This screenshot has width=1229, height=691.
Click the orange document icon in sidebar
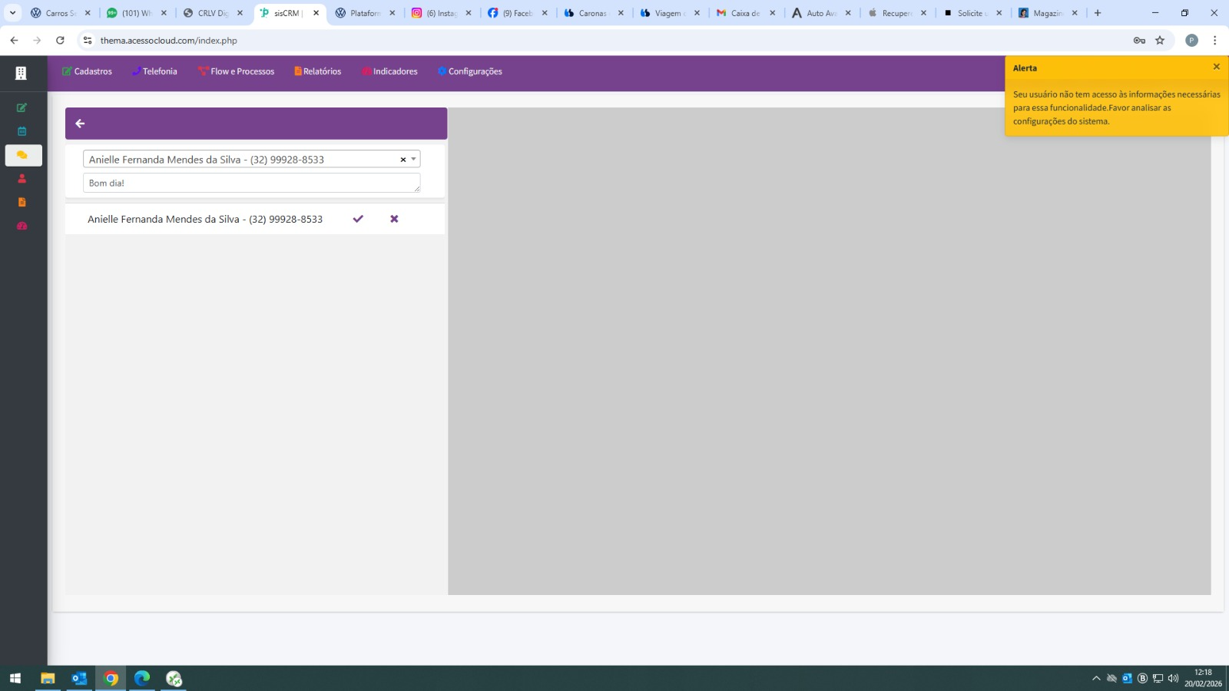[22, 202]
